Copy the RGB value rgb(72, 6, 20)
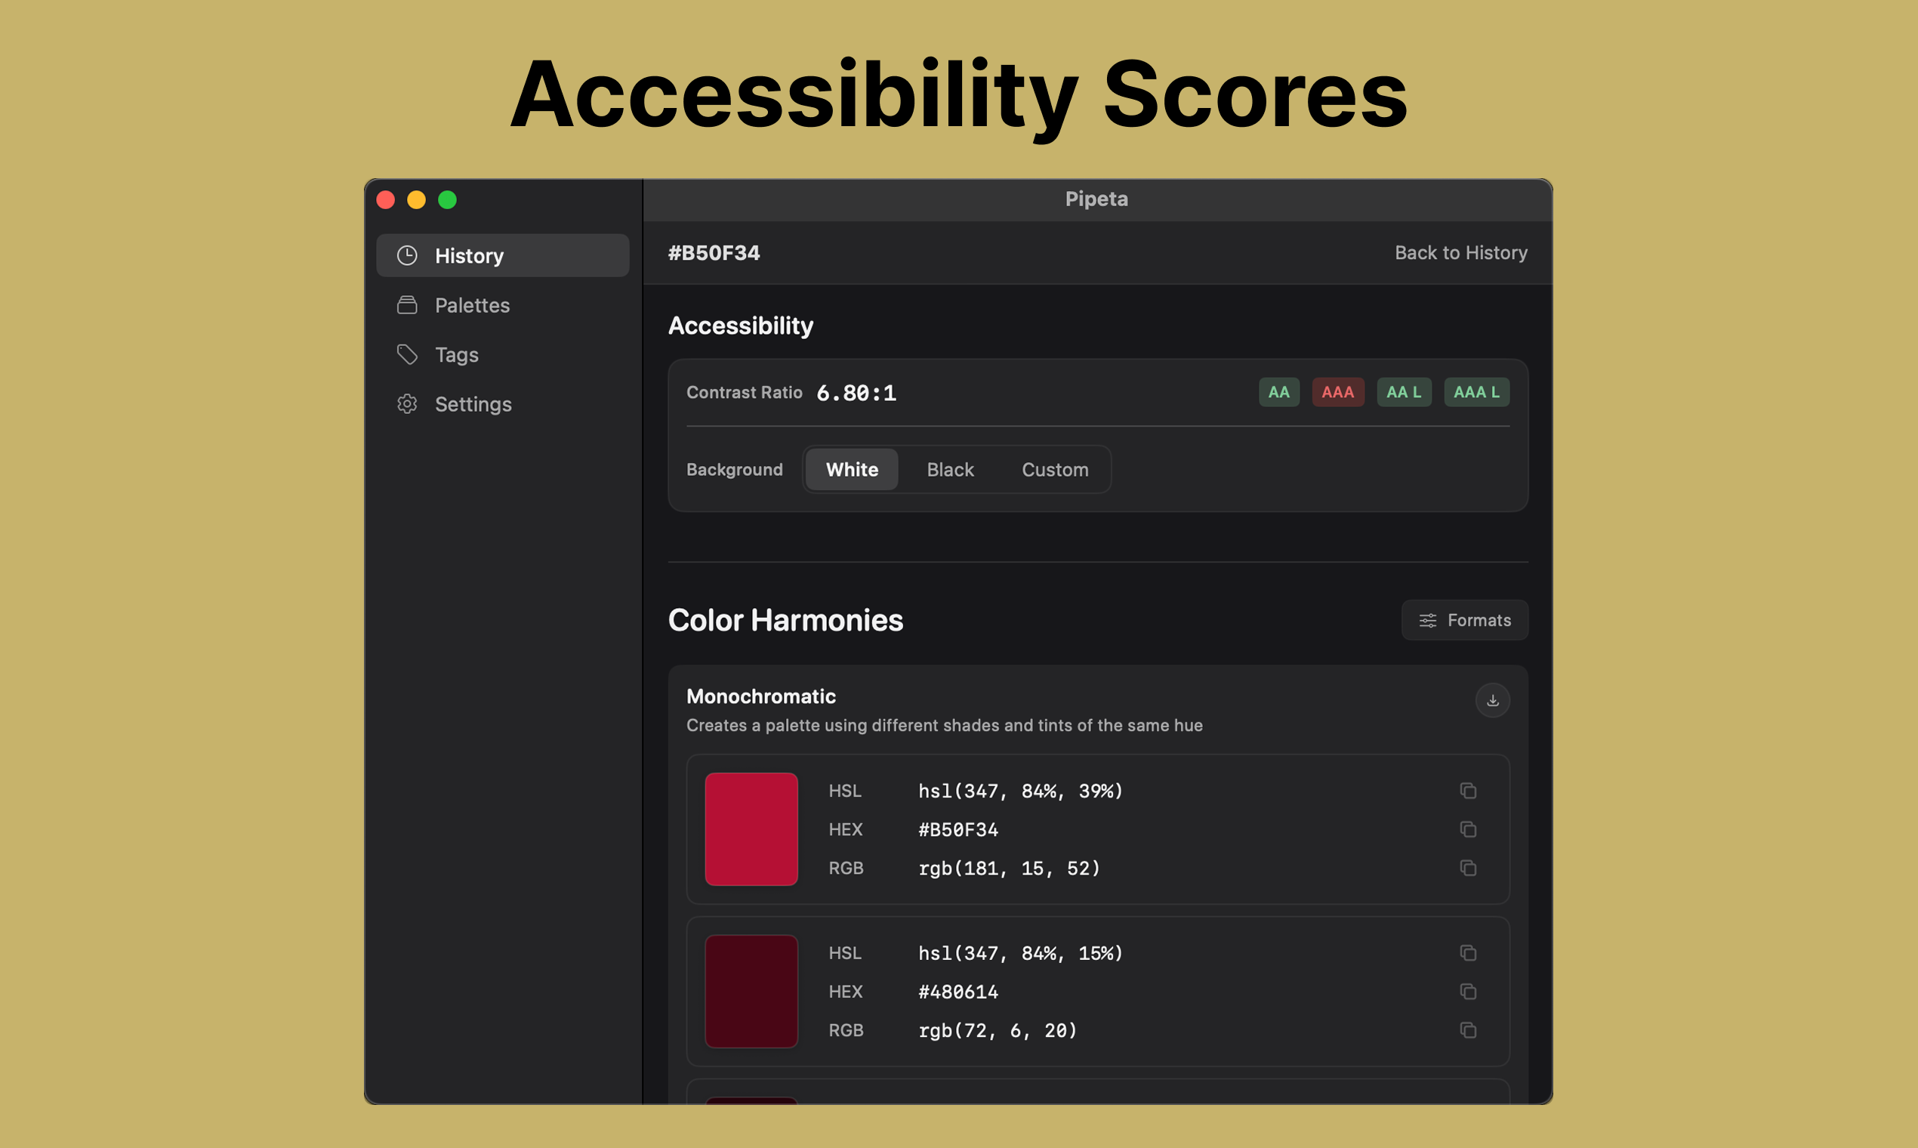The width and height of the screenshot is (1918, 1148). [x=1469, y=1030]
